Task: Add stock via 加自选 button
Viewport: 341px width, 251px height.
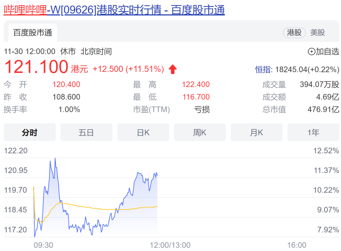Action: (x=323, y=51)
